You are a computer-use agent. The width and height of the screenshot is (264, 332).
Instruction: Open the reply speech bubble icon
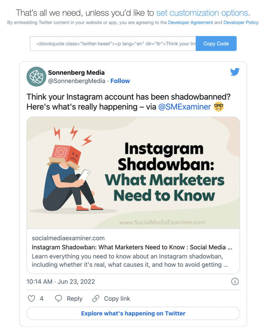[58, 298]
